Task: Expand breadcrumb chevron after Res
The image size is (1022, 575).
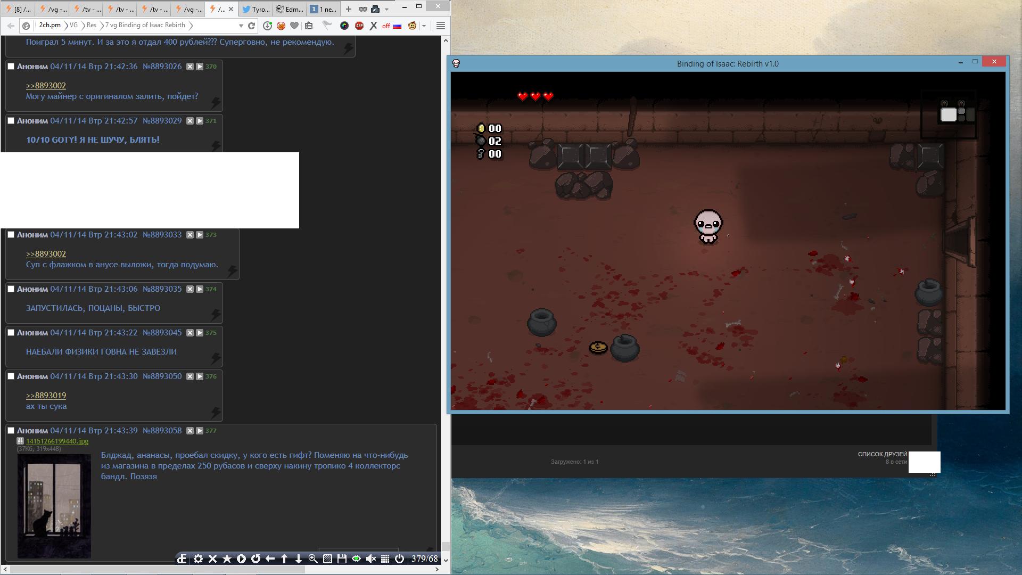Action: pos(101,25)
